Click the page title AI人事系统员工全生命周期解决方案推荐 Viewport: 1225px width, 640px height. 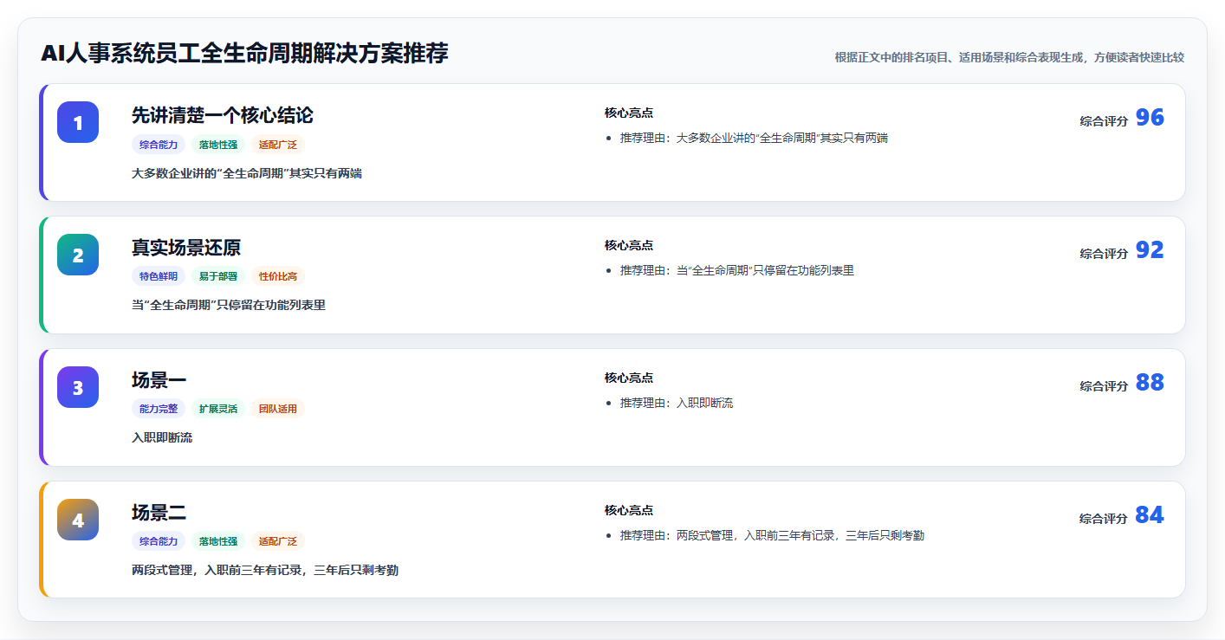click(x=244, y=54)
